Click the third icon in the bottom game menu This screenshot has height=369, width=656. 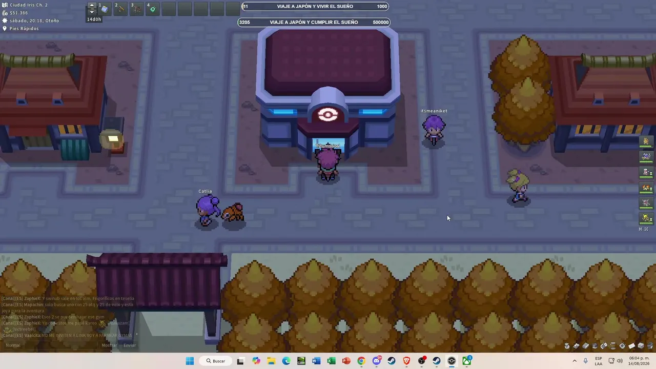coord(585,346)
